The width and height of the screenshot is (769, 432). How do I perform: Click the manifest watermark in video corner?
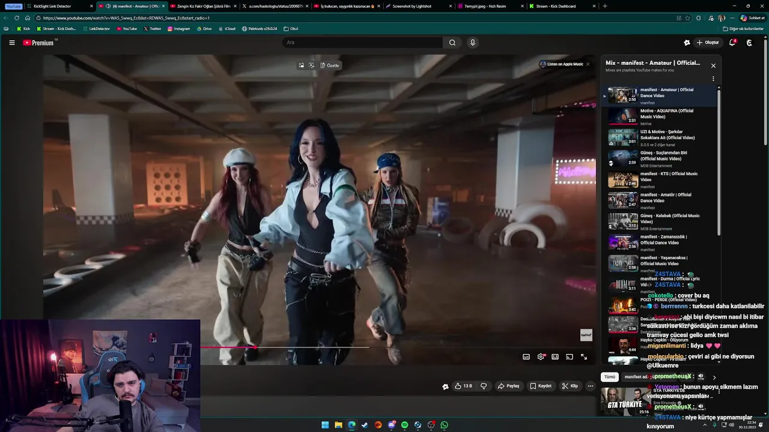coord(586,335)
